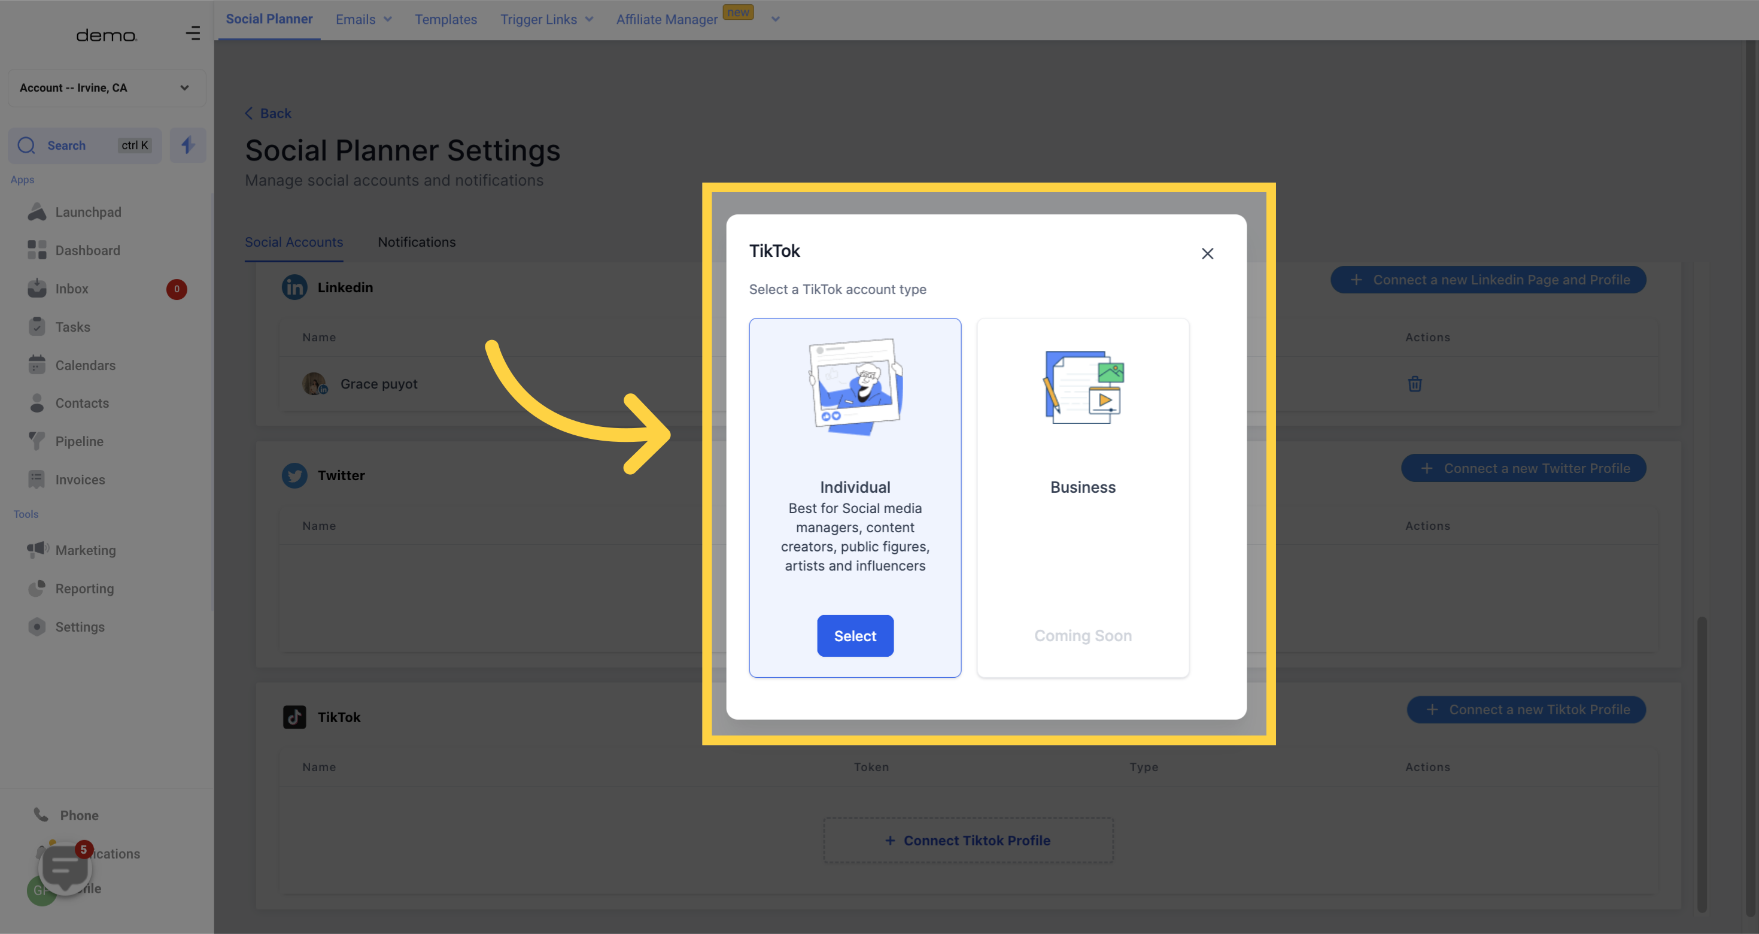Open the Affiliate Manager tab
1759x934 pixels.
[667, 19]
